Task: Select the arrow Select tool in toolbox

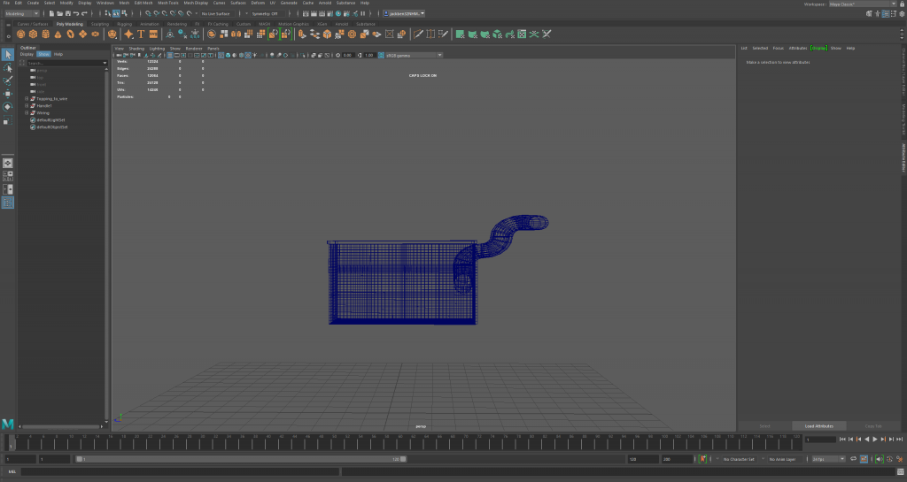Action: pyautogui.click(x=8, y=55)
